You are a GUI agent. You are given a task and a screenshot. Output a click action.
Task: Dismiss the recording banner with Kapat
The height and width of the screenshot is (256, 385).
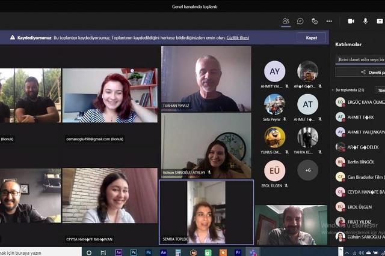click(312, 38)
